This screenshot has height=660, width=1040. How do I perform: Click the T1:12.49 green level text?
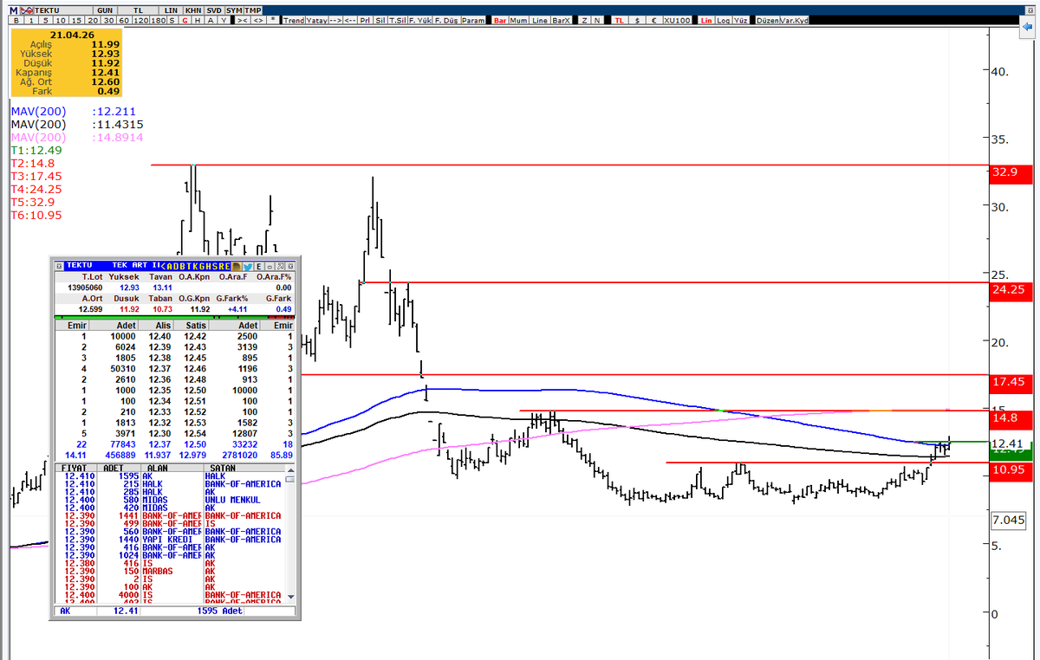click(x=36, y=150)
